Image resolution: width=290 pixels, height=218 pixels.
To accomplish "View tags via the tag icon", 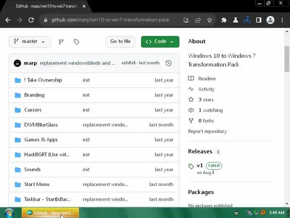I will pyautogui.click(x=76, y=42).
